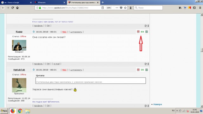The height and width of the screenshot is (114, 203).
Task: Click the flag extension icon in toolbar
Action: (x=190, y=8)
